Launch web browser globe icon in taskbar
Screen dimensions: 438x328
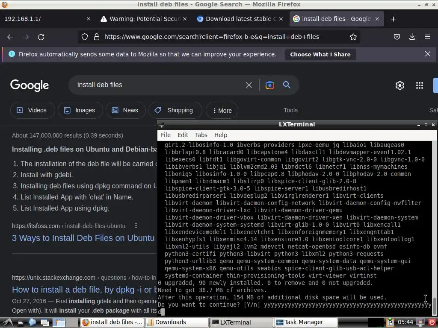tap(32, 322)
